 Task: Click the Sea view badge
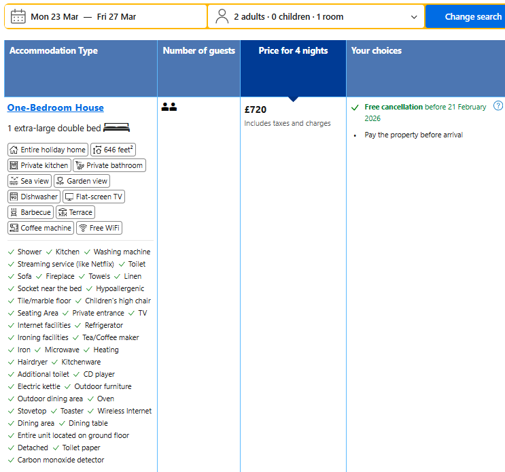click(x=30, y=181)
